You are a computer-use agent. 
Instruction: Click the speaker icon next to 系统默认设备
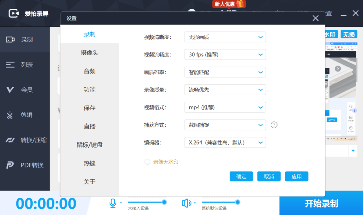pos(187,203)
